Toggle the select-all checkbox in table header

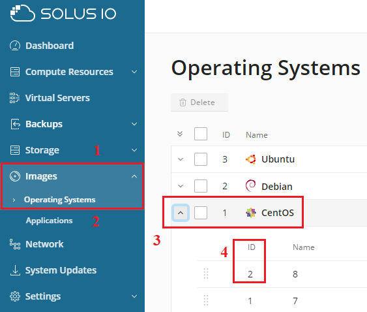click(201, 134)
